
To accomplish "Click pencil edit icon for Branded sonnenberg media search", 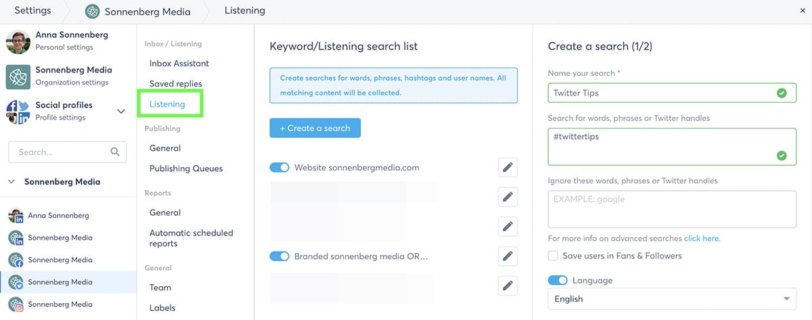I will pyautogui.click(x=507, y=256).
